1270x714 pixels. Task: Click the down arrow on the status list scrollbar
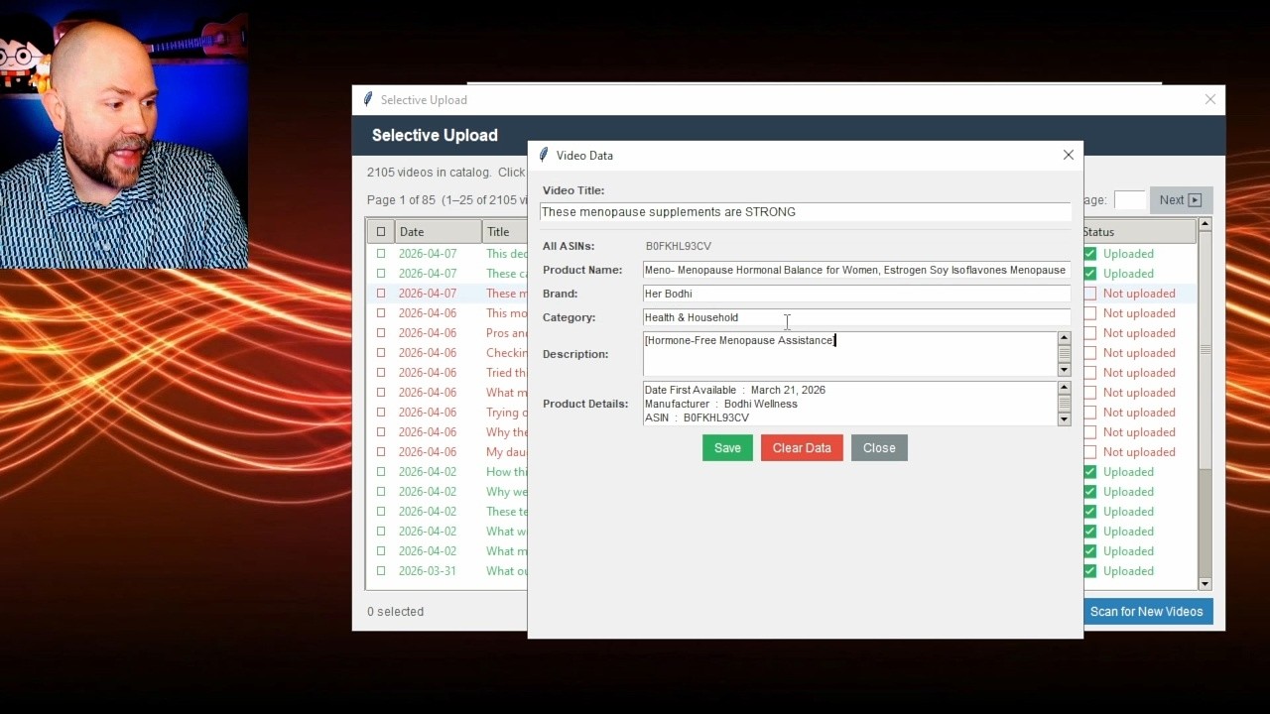(x=1204, y=583)
